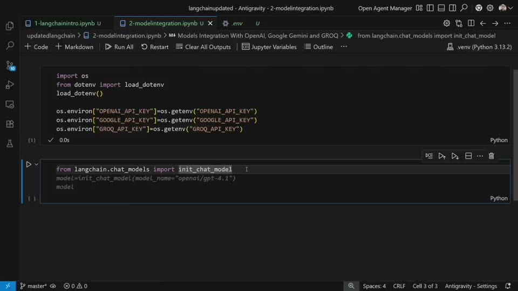Run the init_chat_model cell
Viewport: 518px width, 291px height.
[29, 164]
